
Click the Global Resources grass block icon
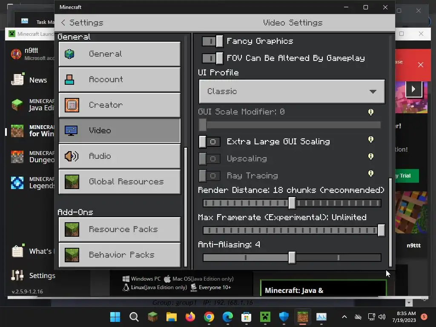tap(72, 182)
